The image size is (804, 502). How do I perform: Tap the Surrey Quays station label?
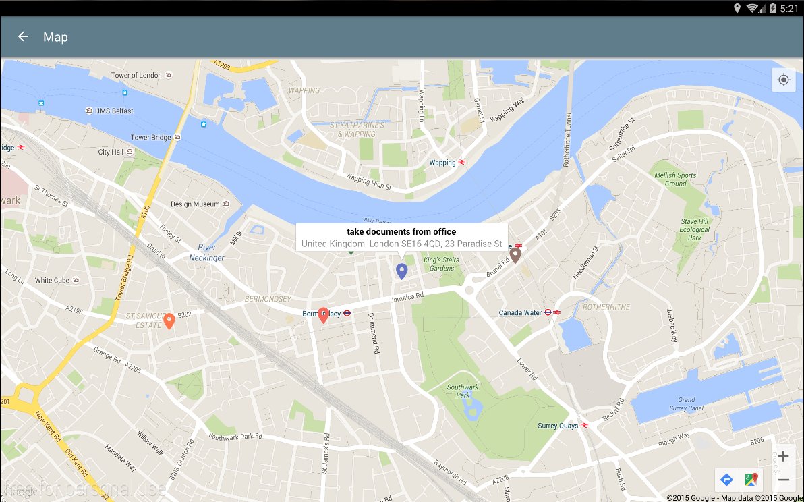tap(558, 426)
